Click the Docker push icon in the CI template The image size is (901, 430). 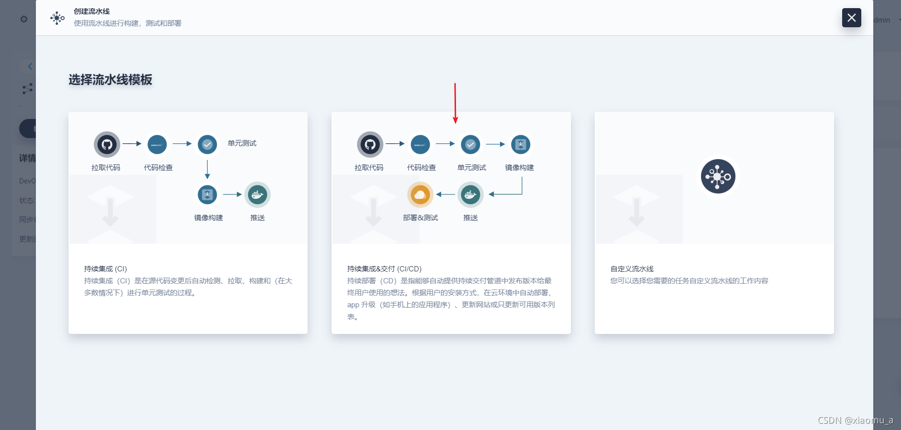(x=257, y=194)
